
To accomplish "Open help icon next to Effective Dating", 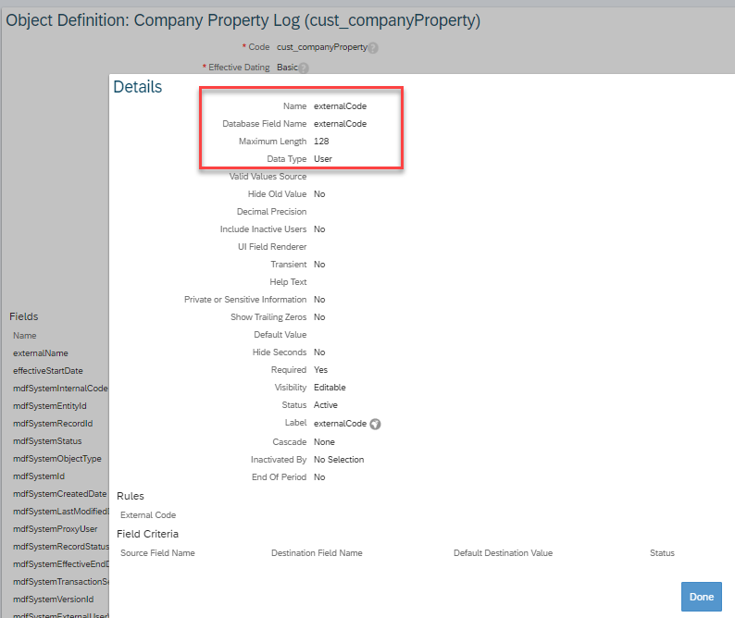I will tap(304, 68).
